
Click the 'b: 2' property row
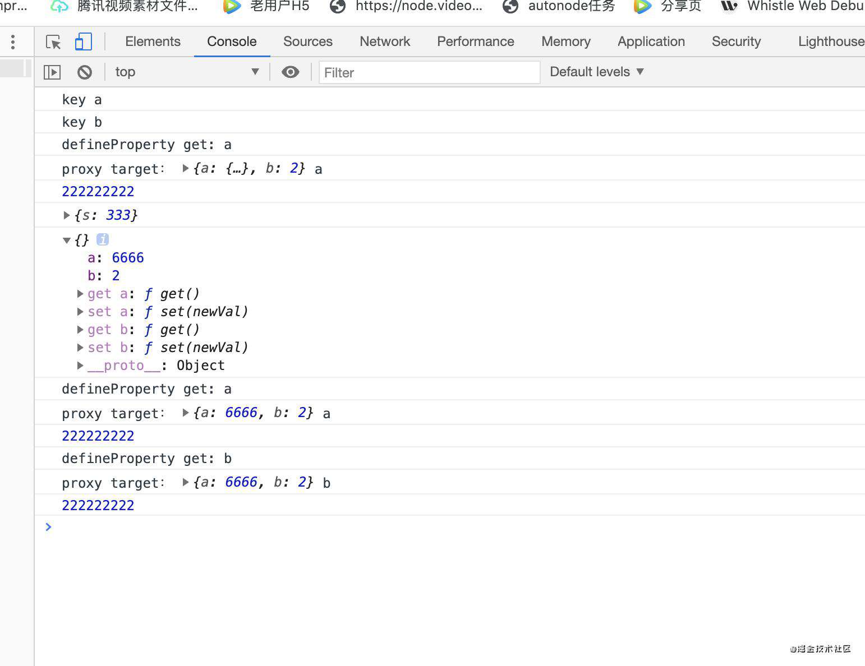pos(104,276)
